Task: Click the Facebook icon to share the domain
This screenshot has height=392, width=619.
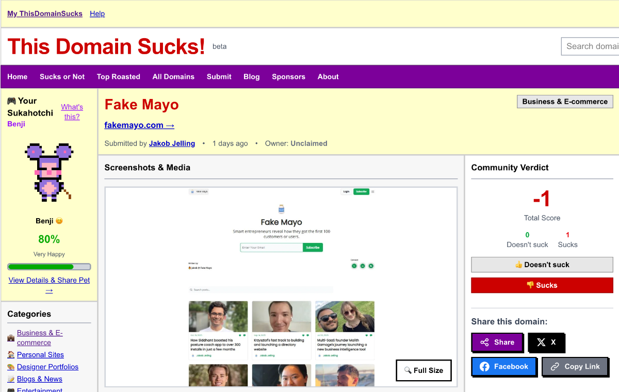Action: [485, 366]
